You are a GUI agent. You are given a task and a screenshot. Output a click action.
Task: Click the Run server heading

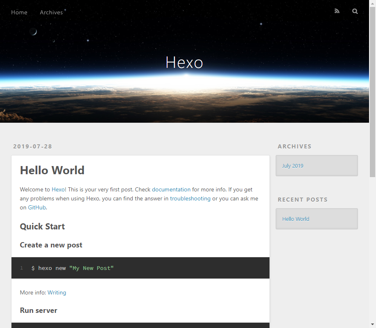[39, 310]
